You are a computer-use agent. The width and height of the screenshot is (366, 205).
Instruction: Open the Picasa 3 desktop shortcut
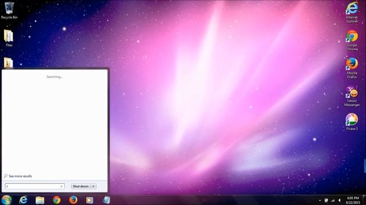(x=352, y=122)
